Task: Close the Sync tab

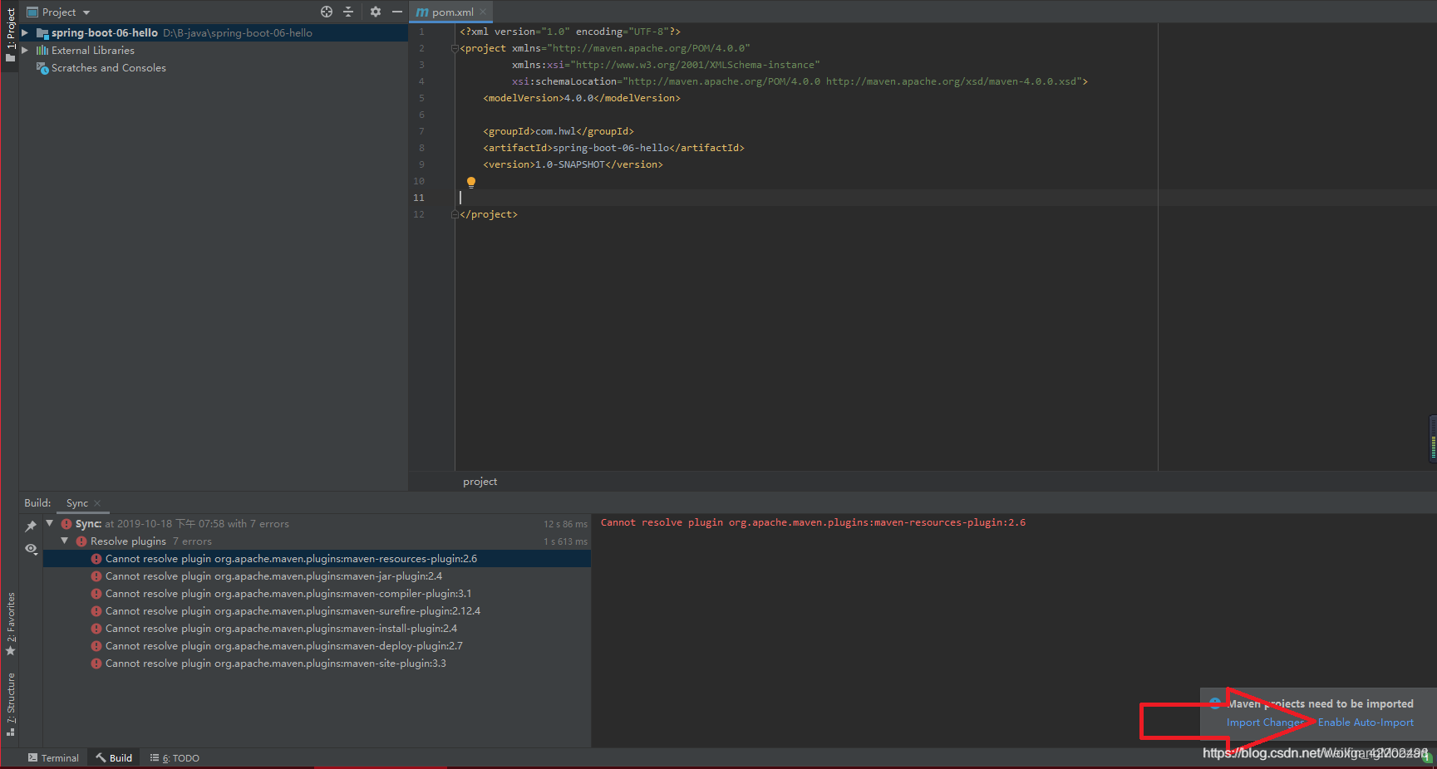Action: tap(97, 503)
